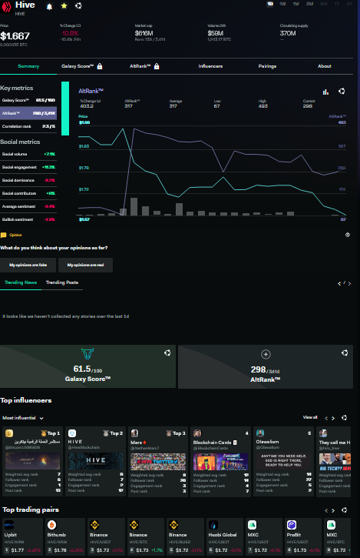This screenshot has height=558, width=360.
Task: Select the AltRank row in Key metrics
Action: click(x=28, y=113)
